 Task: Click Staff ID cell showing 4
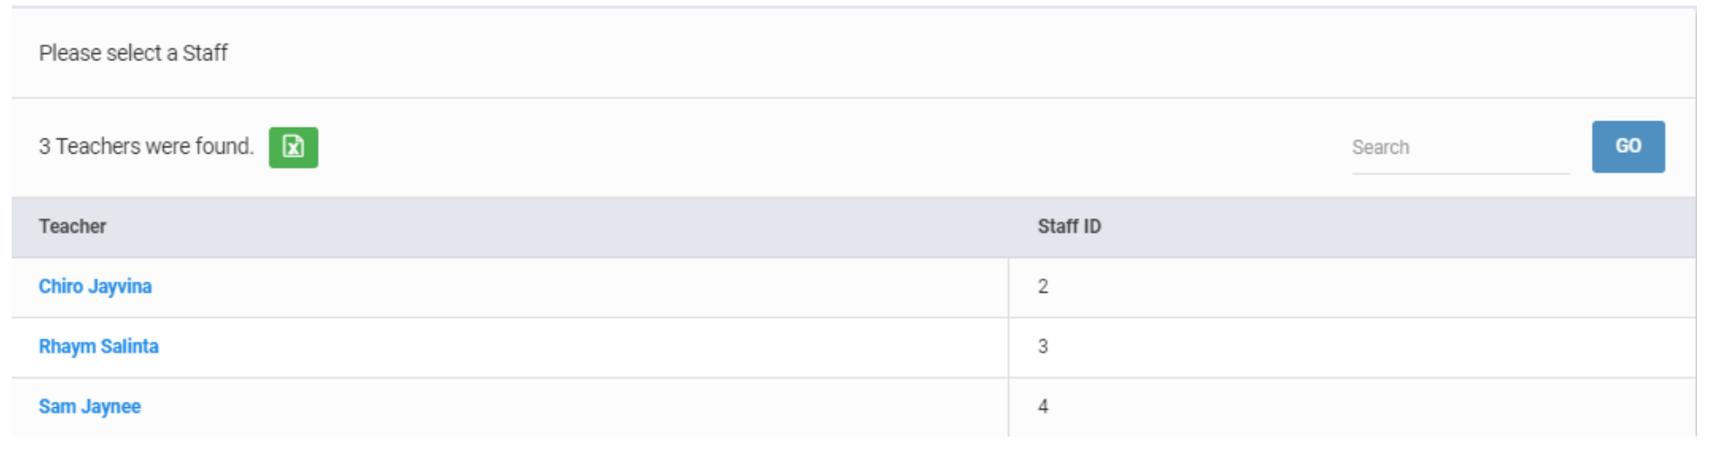pos(1043,407)
